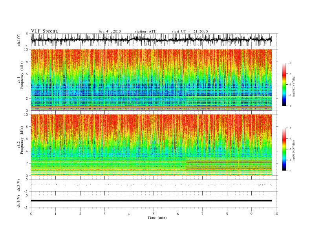311x240 pixels.
Task: Click the "8" kHz tick of ch.2 spectrogram
Action: click(27, 127)
